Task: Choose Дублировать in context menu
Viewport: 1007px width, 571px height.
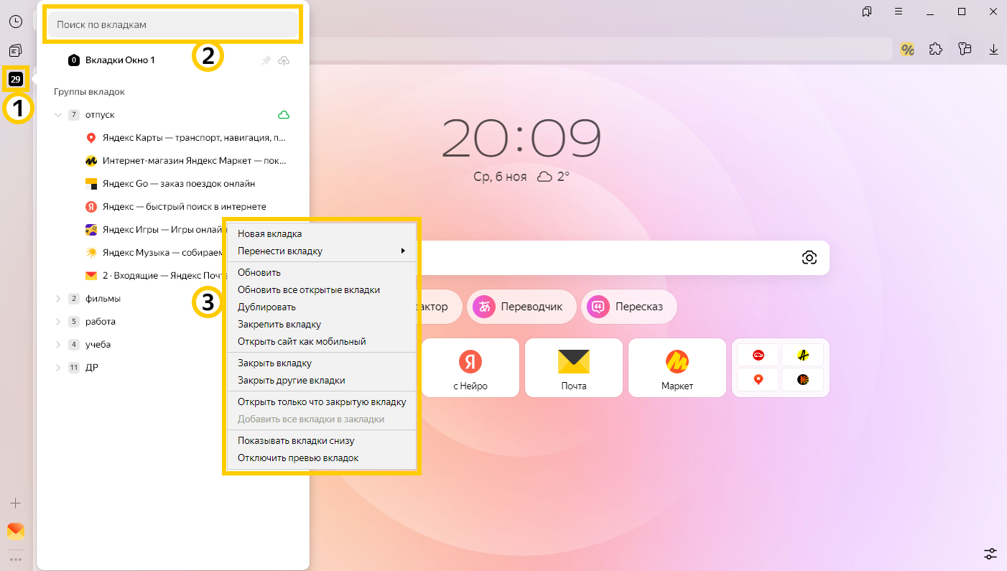Action: click(266, 307)
